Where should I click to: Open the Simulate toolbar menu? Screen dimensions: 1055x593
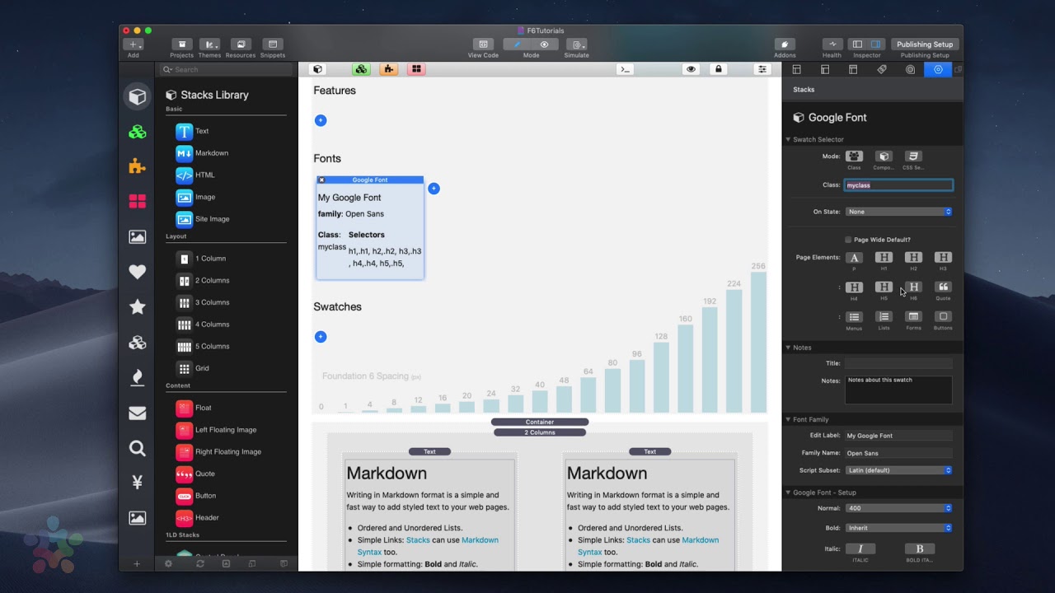pos(577,44)
